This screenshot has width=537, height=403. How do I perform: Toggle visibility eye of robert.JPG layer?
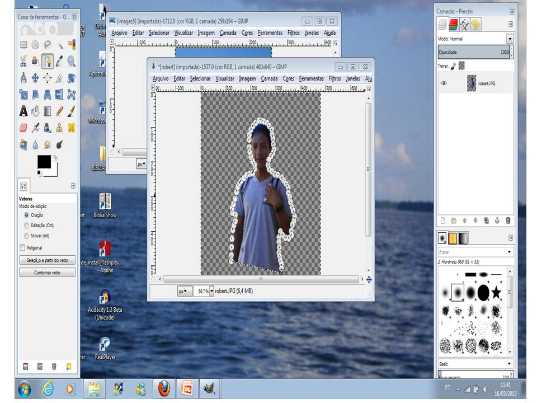(x=444, y=83)
